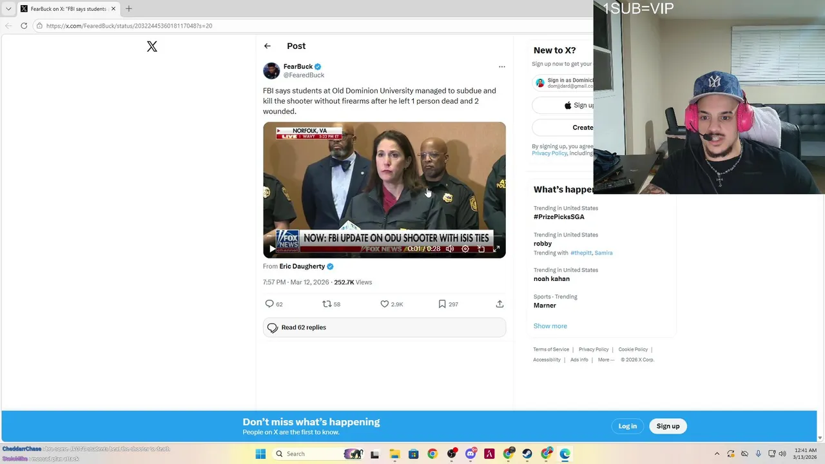Open the Accessibility footer link
The image size is (825, 464).
coord(547,360)
